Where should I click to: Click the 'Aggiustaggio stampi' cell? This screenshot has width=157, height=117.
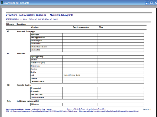[46, 57]
